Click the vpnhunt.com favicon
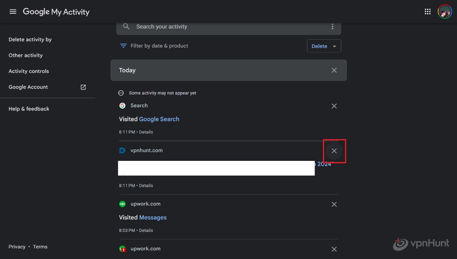Viewport: 457px width, 259px height. (122, 151)
